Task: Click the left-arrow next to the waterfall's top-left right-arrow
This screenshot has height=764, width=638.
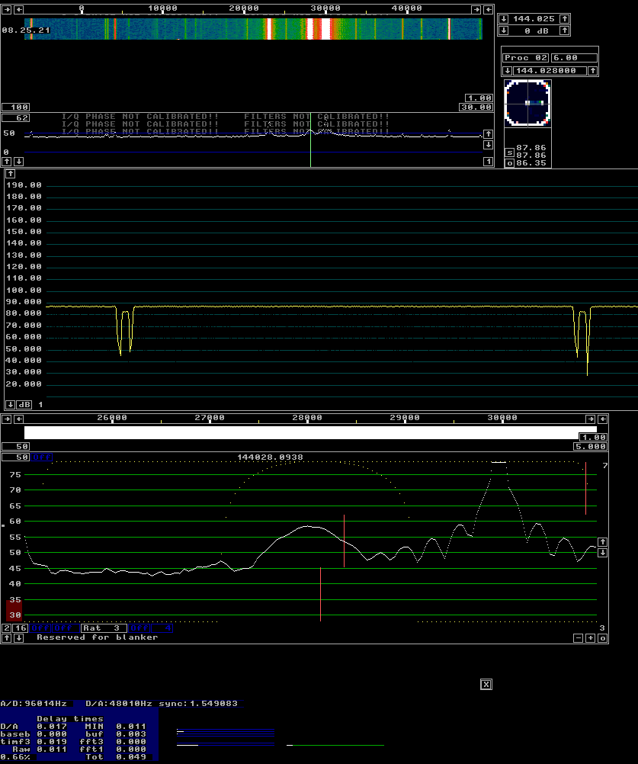Action: tap(19, 9)
